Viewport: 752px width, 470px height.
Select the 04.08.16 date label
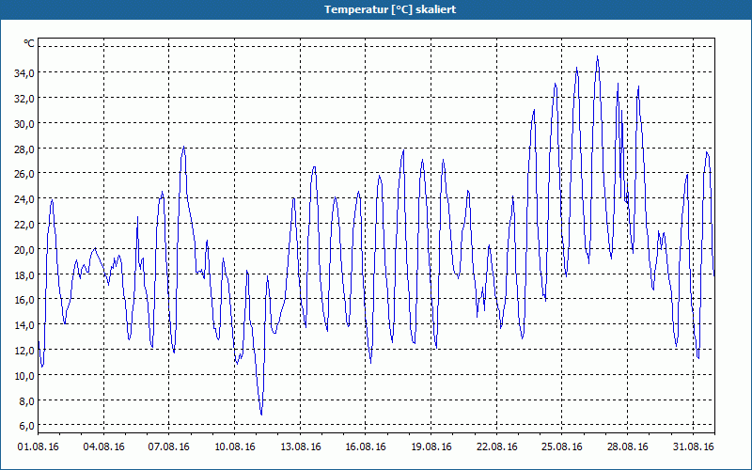pos(103,446)
